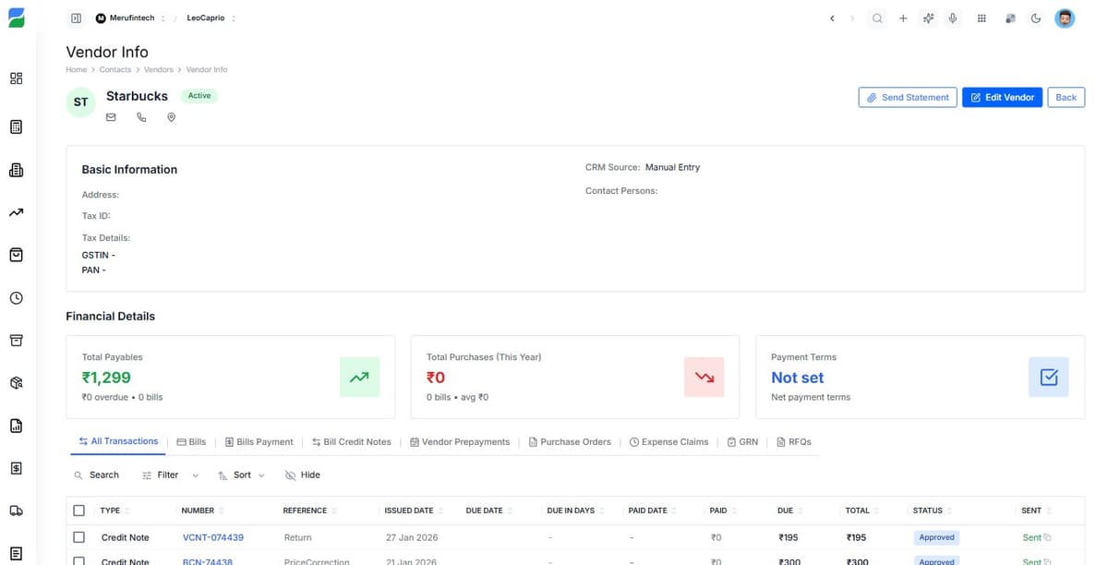Tick the header checkbox to select all transactions
This screenshot has height=565, width=1108.
(78, 510)
